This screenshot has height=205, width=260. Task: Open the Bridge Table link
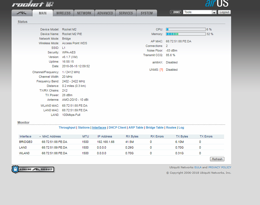click(154, 127)
